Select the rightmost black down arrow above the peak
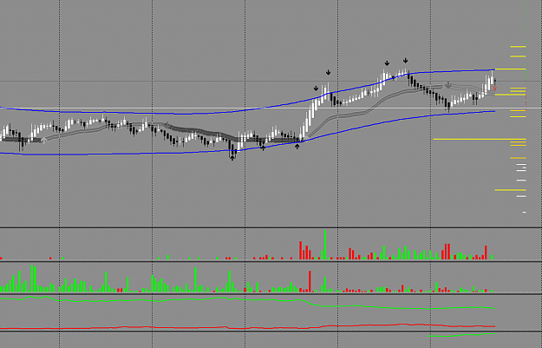This screenshot has width=542, height=348. click(x=406, y=61)
